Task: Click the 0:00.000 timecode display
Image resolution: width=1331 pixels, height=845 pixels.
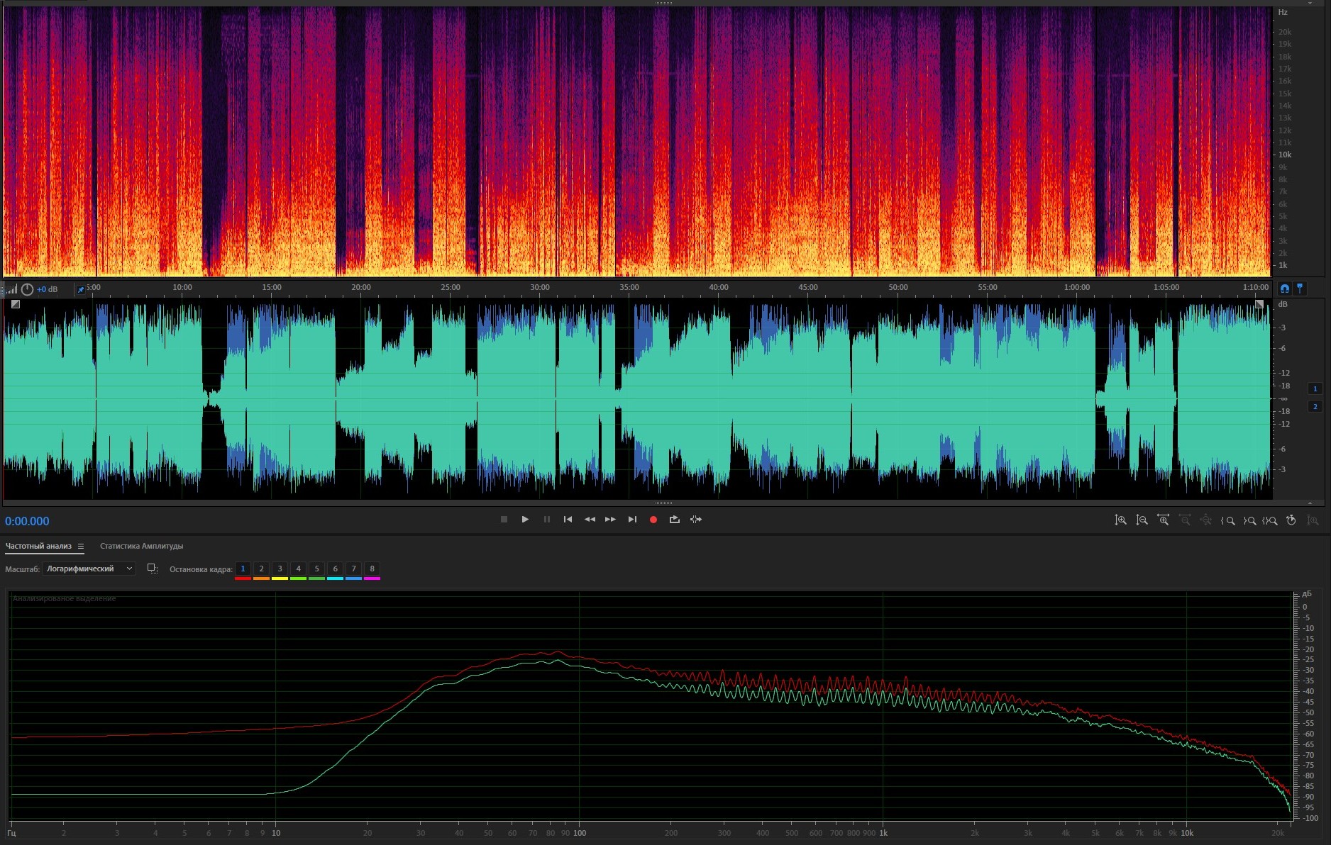Action: (27, 521)
